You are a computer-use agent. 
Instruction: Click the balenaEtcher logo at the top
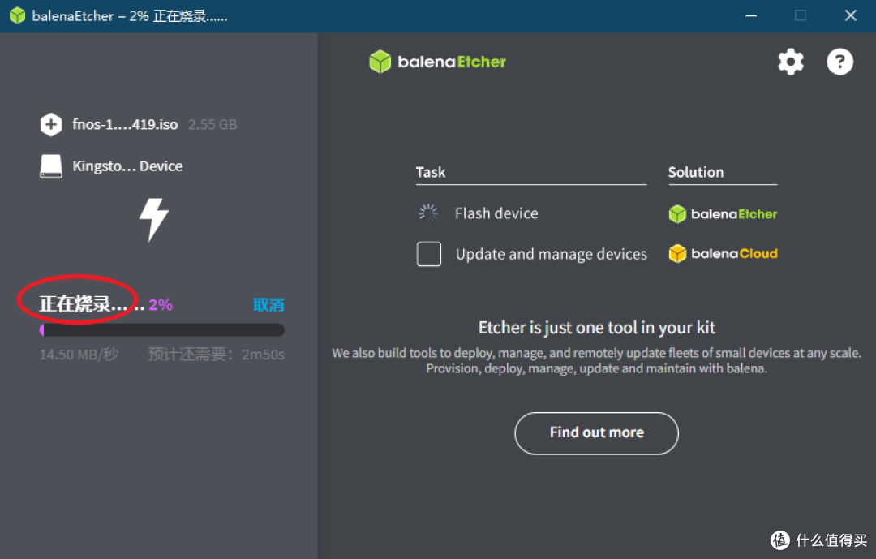click(437, 62)
